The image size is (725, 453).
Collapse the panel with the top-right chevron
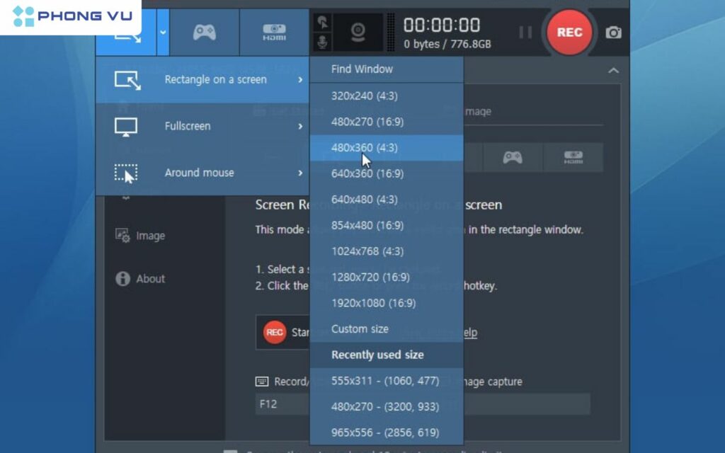pos(613,70)
